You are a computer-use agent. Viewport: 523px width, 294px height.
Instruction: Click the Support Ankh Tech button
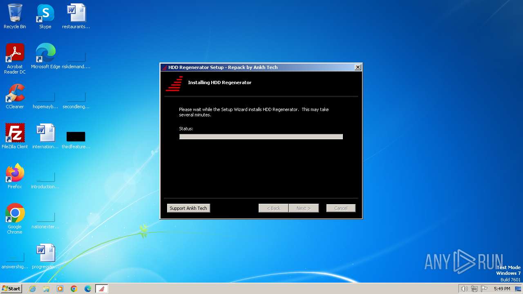(188, 208)
